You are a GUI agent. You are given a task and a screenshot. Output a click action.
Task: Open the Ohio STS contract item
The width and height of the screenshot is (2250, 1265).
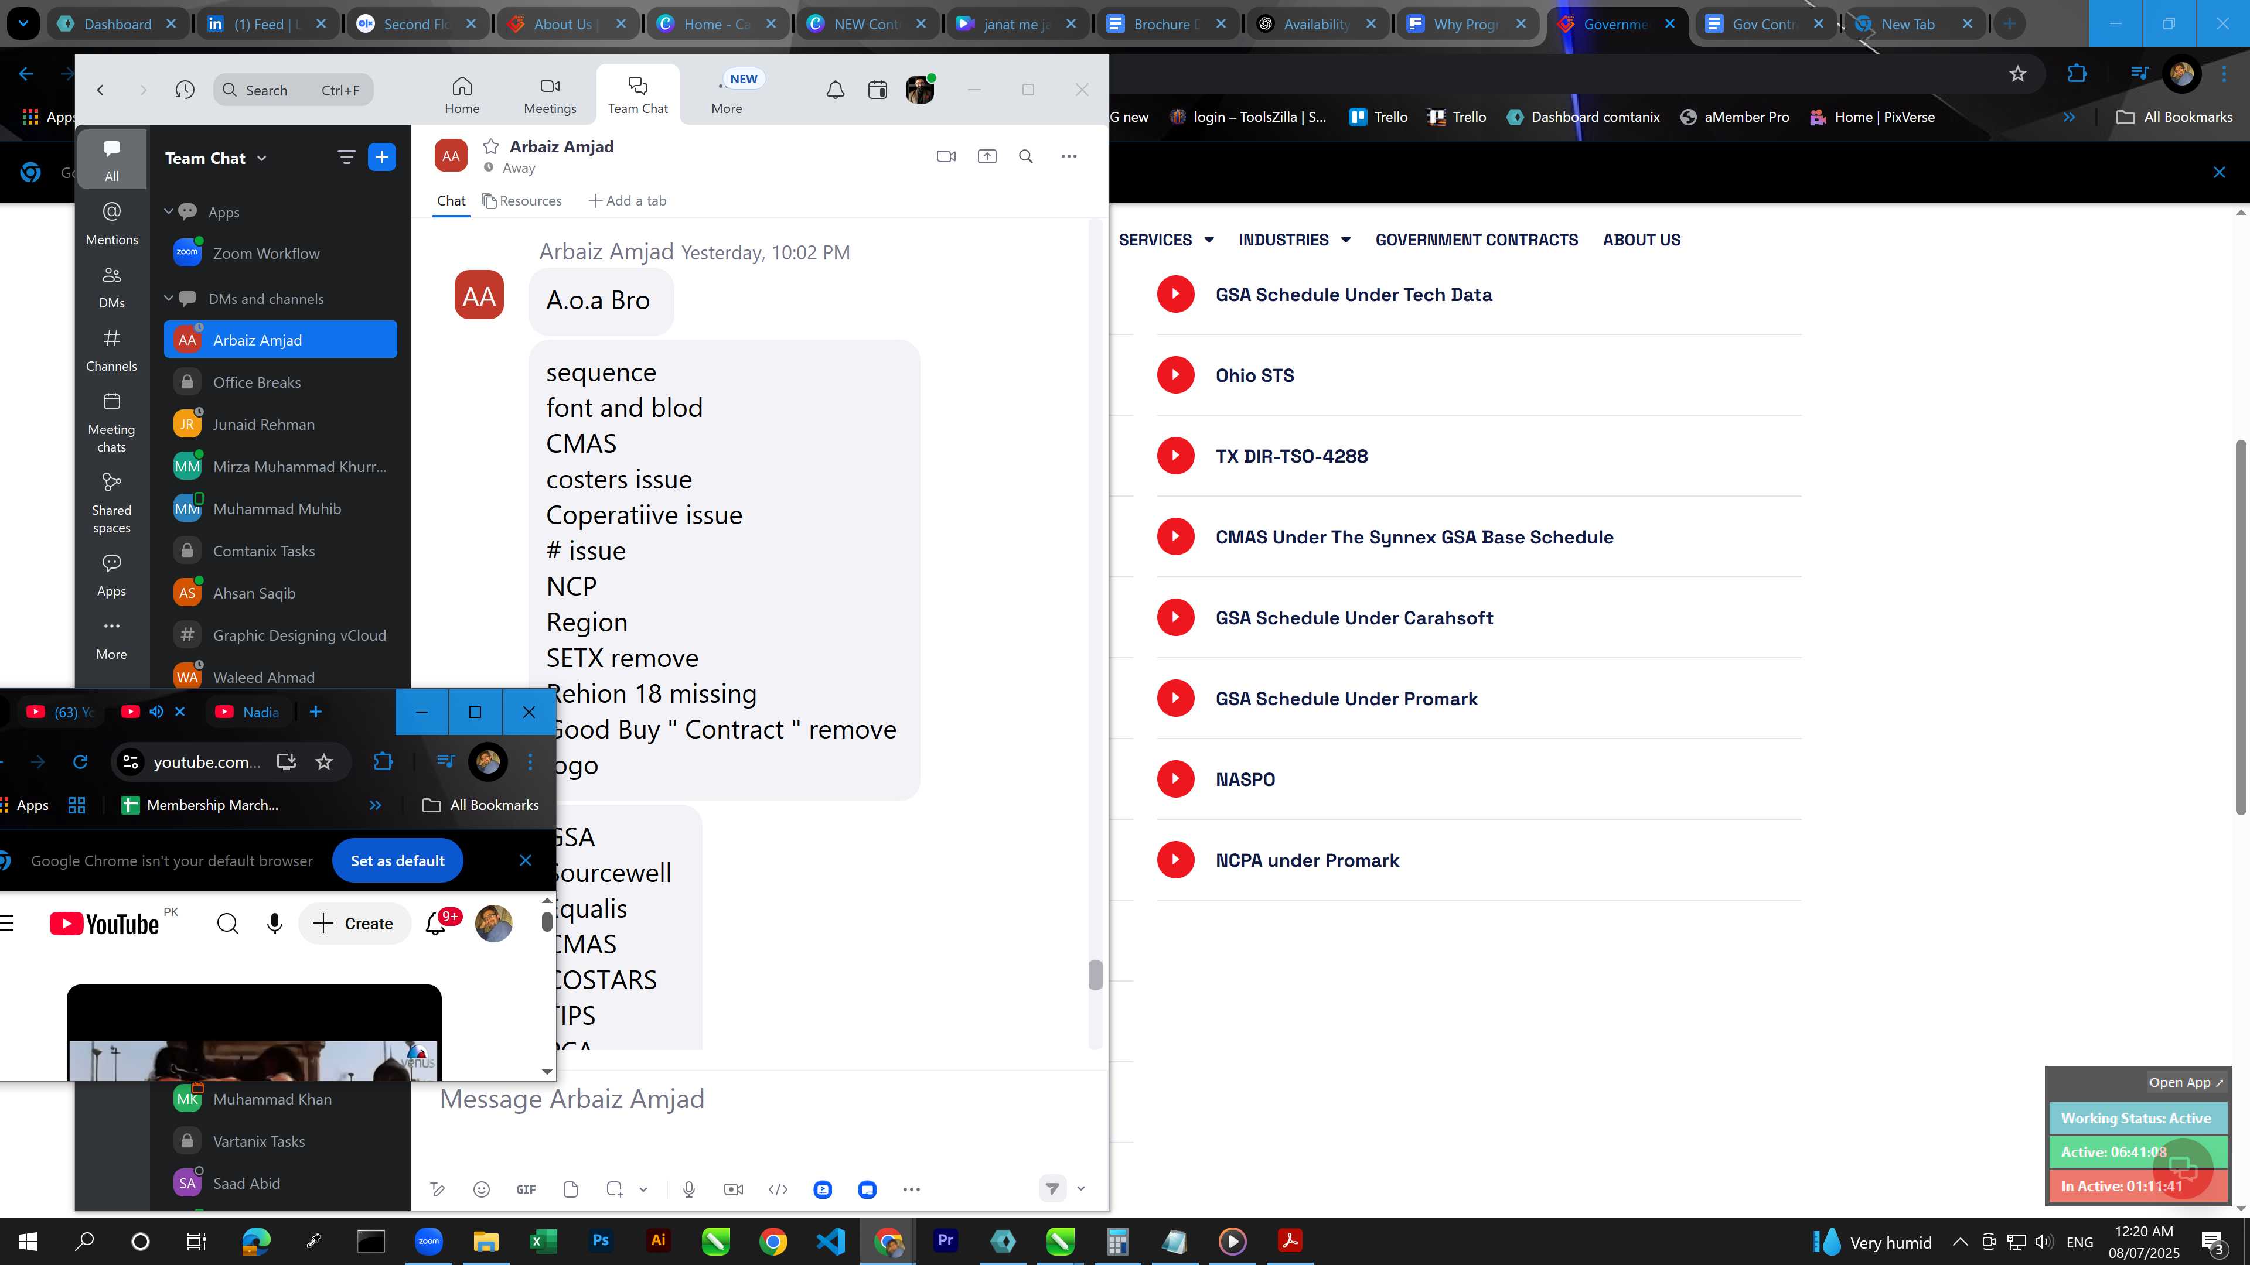tap(1254, 375)
